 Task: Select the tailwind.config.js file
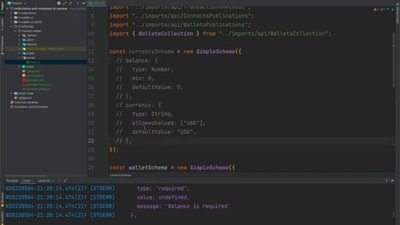coord(37,89)
